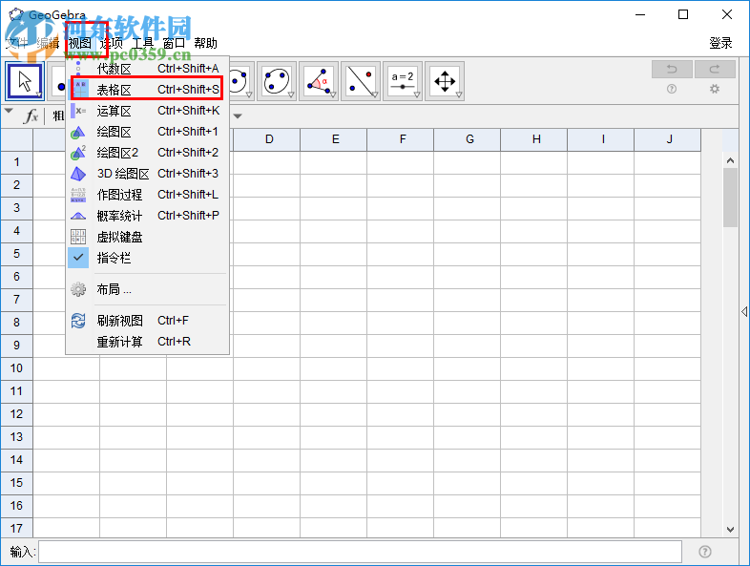Click the 3D Graphics pyramid icon
This screenshot has height=566, width=750.
click(78, 174)
